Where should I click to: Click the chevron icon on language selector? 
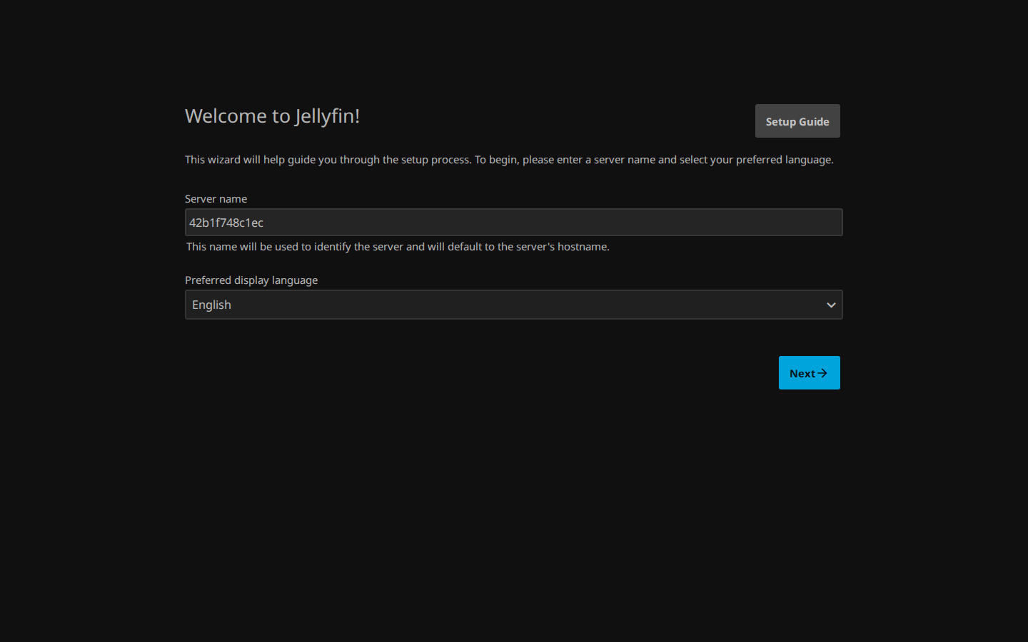tap(831, 305)
